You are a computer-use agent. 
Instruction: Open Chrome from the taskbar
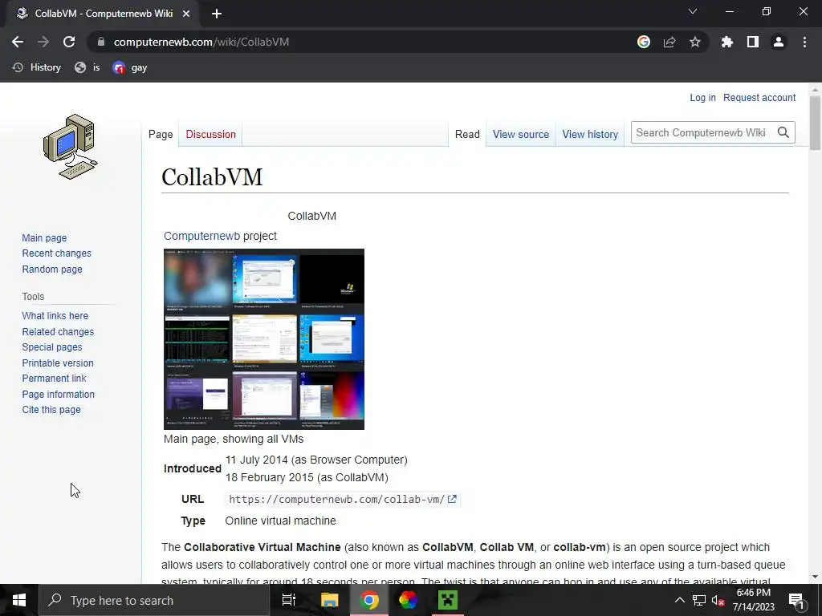[x=369, y=600]
